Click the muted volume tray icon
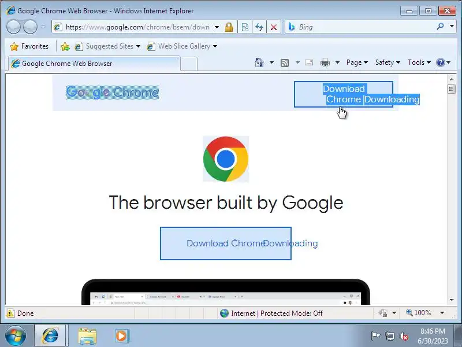462x347 pixels. tap(403, 336)
